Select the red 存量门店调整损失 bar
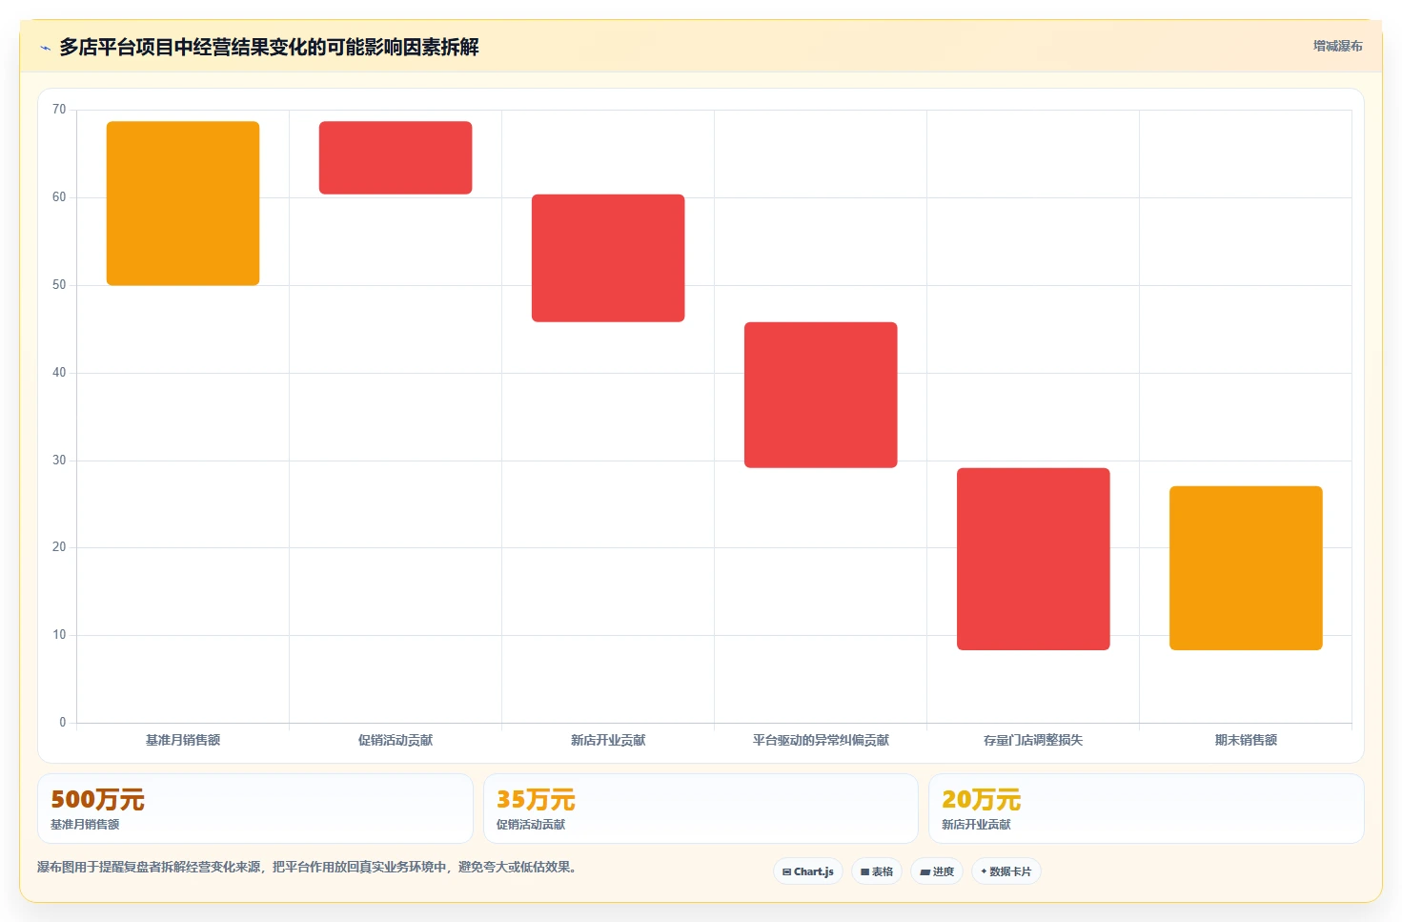The image size is (1402, 922). [1033, 559]
